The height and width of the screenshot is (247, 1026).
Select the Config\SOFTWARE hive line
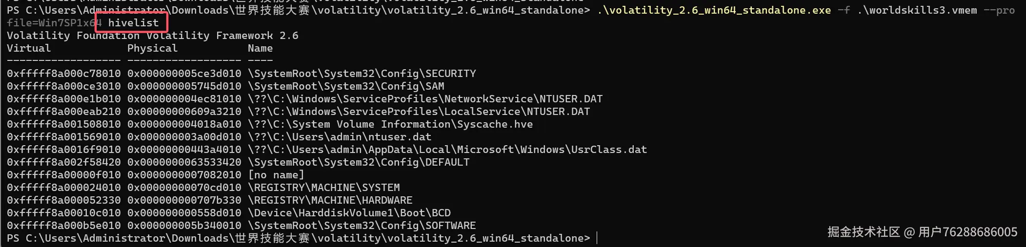tap(241, 226)
